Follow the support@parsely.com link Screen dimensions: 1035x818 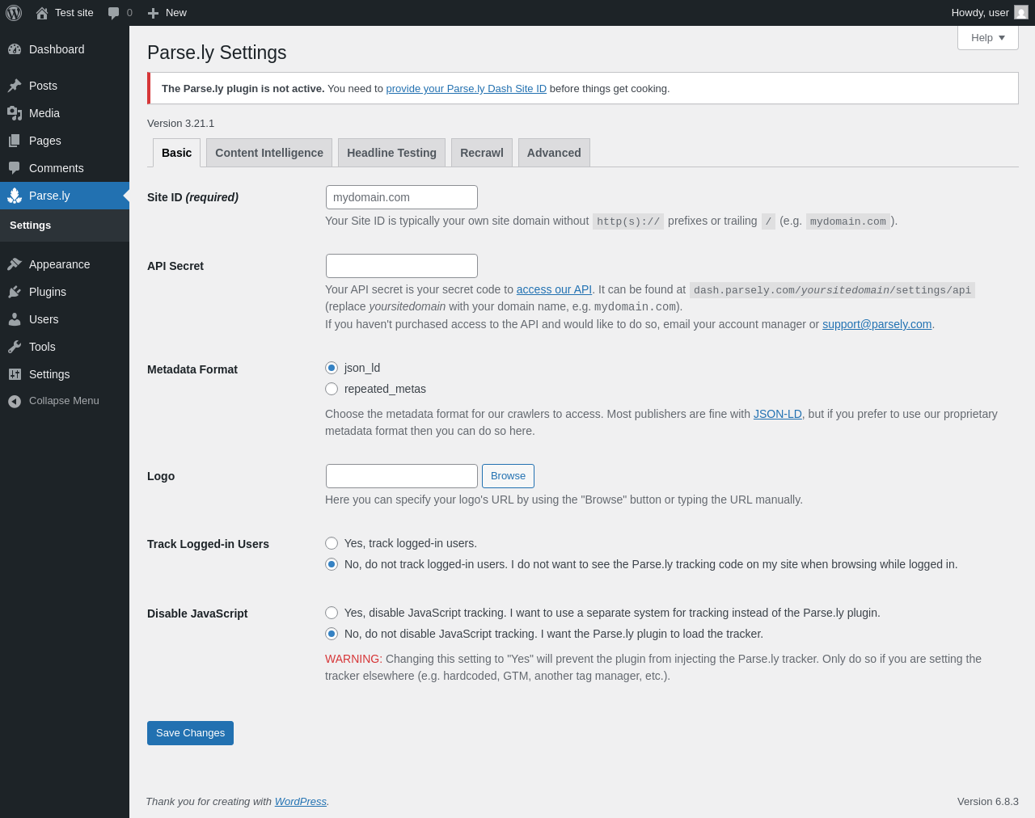[x=877, y=324]
